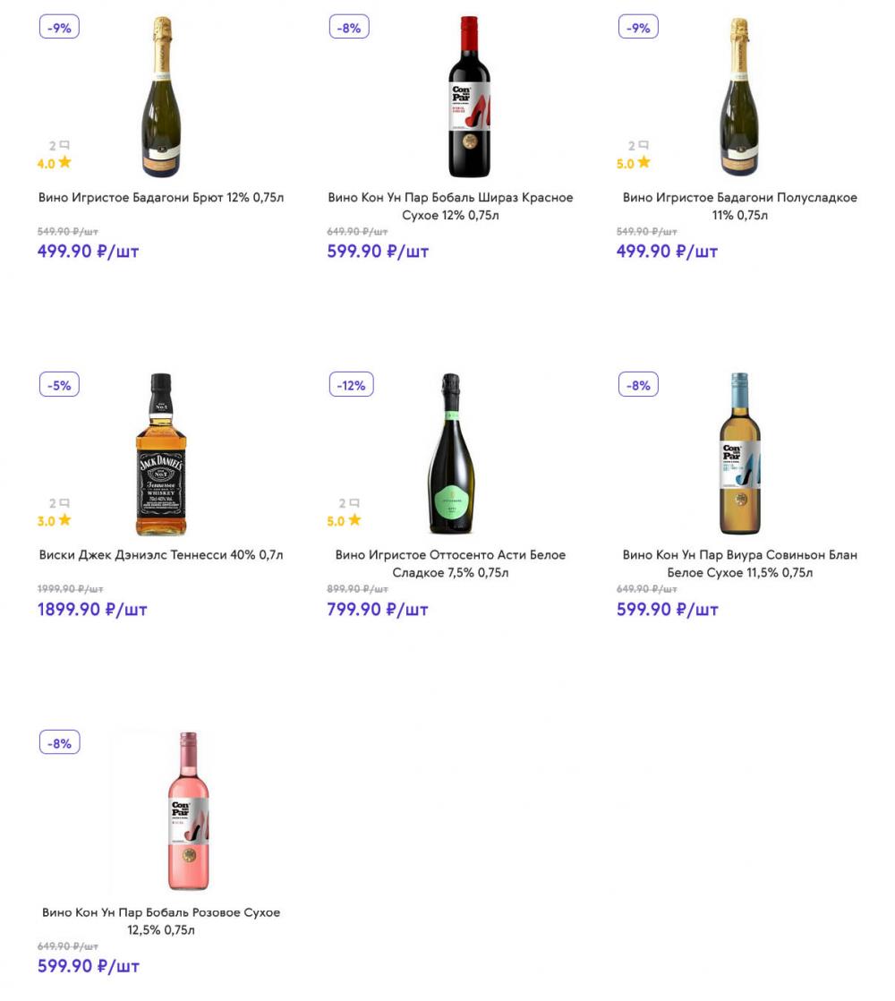Open Виски Джек Дэниэлс Теннесси product page
The height and width of the screenshot is (1001, 895).
(161, 555)
